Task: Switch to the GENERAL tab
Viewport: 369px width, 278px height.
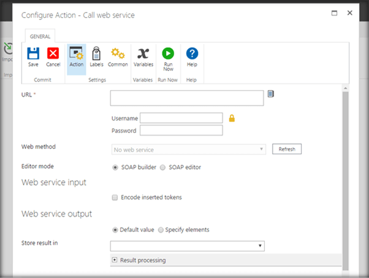Action: tap(40, 37)
